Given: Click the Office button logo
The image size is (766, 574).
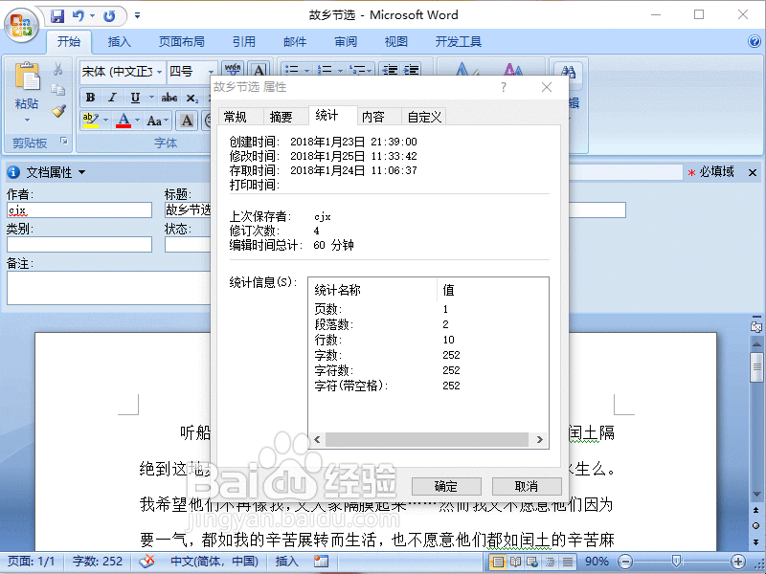Looking at the screenshot, I should pos(21,25).
